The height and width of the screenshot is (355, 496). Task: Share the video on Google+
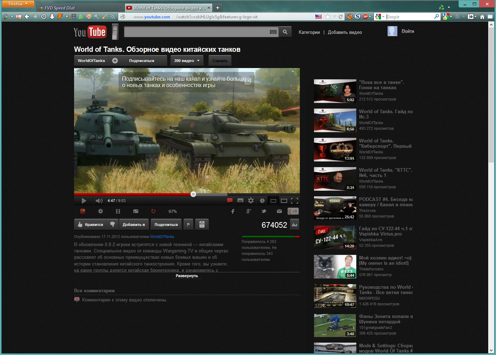pyautogui.click(x=248, y=211)
